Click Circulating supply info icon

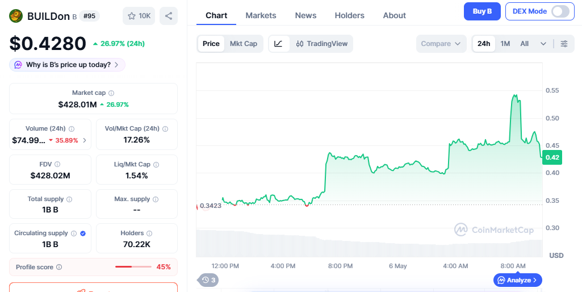tap(73, 233)
